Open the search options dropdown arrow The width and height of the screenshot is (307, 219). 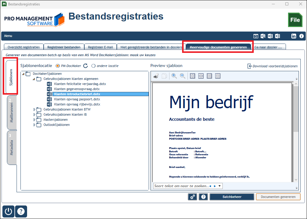[220, 186]
